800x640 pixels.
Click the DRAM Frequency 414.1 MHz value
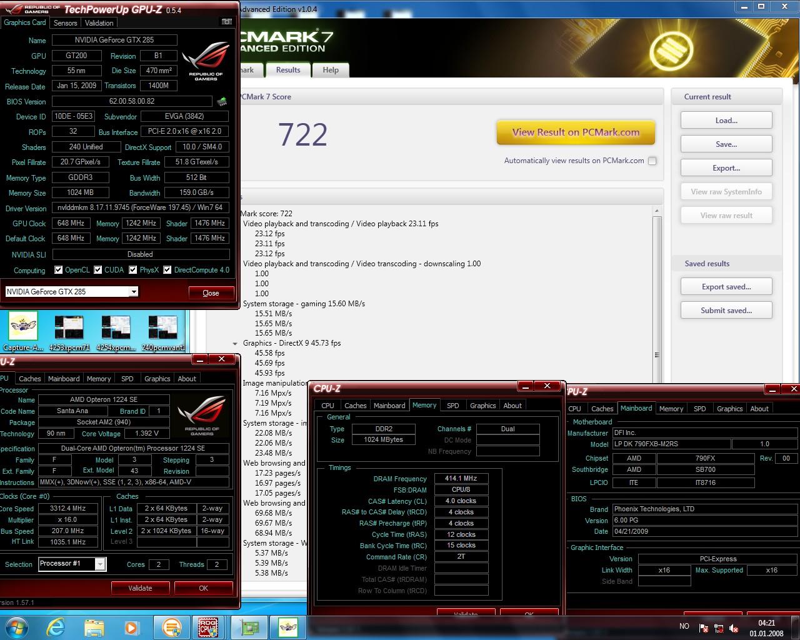click(461, 479)
